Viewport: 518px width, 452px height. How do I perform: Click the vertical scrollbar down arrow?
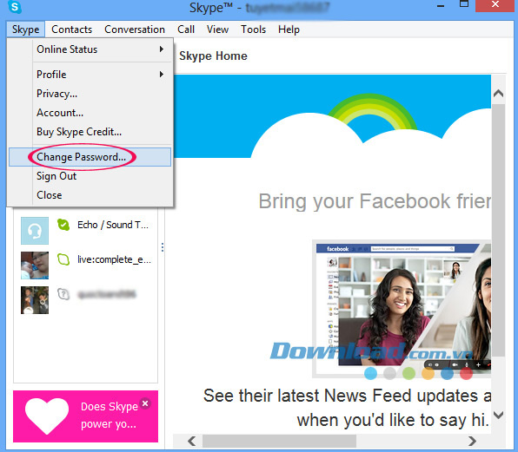click(x=498, y=415)
